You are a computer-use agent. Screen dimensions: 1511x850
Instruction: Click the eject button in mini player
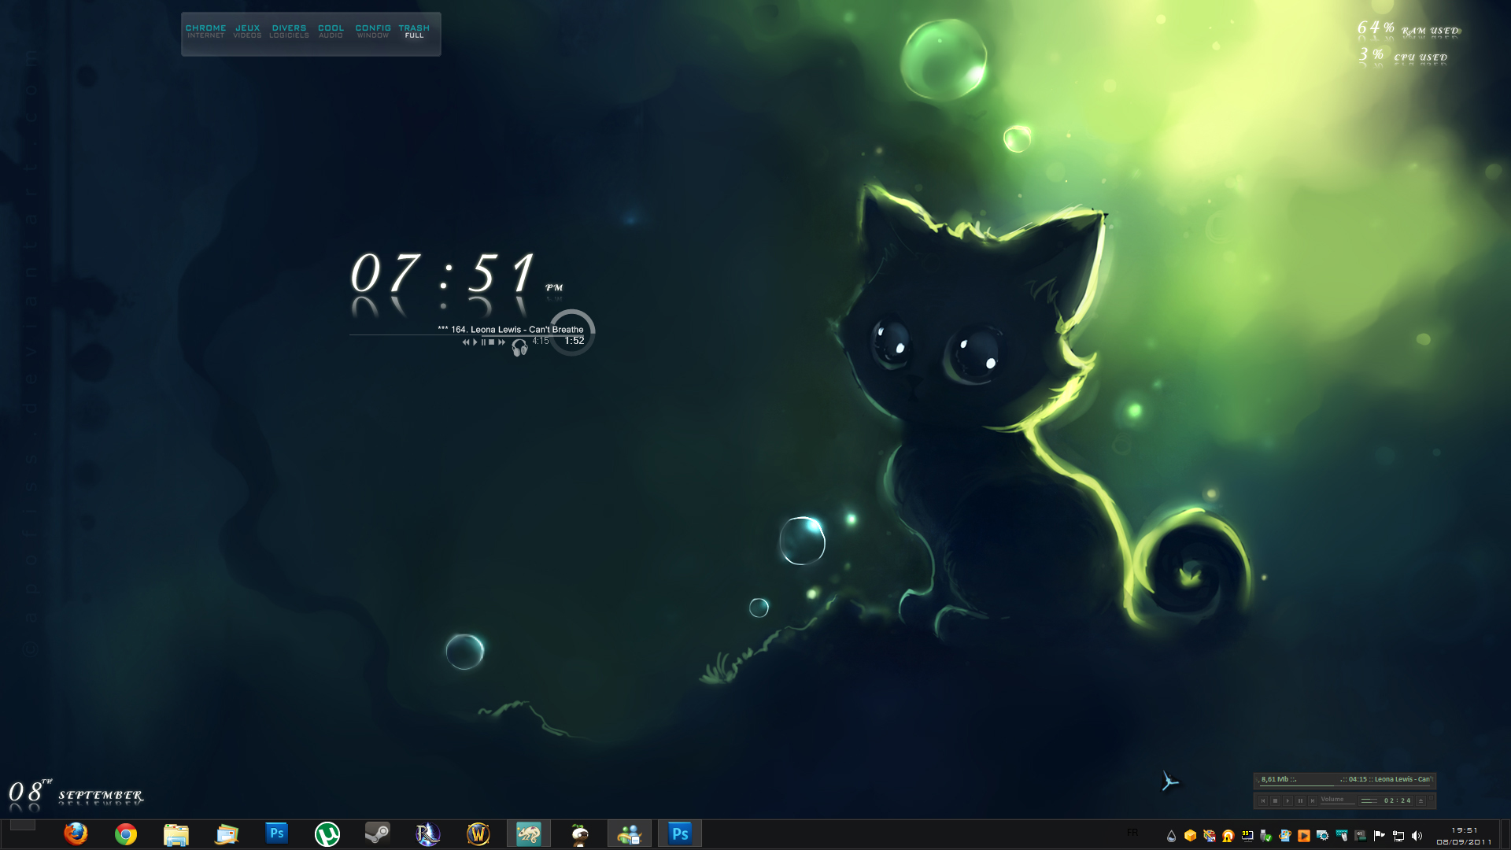pos(1420,800)
